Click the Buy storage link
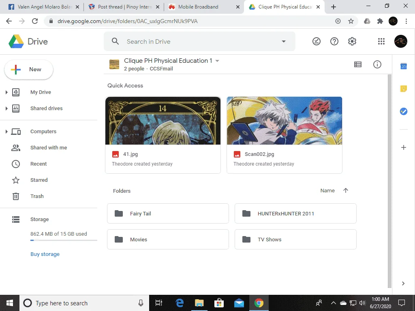The width and height of the screenshot is (415, 311). pos(45,254)
